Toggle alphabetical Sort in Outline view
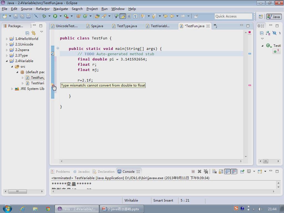284x213 pixels. pyautogui.click(x=268, y=33)
